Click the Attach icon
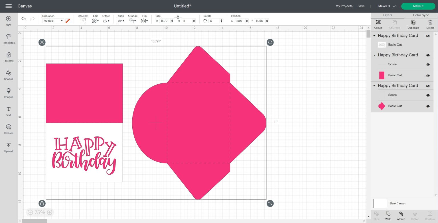The height and width of the screenshot is (223, 438). [401, 216]
